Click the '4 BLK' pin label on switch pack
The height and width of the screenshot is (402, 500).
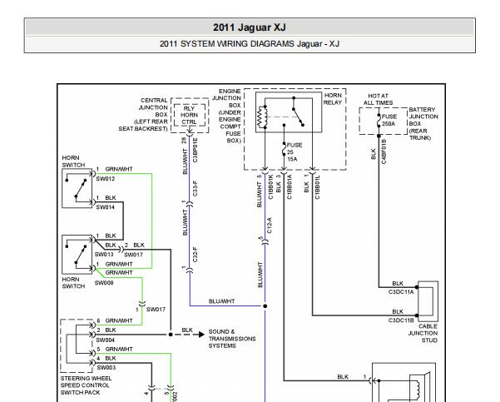pos(106,358)
